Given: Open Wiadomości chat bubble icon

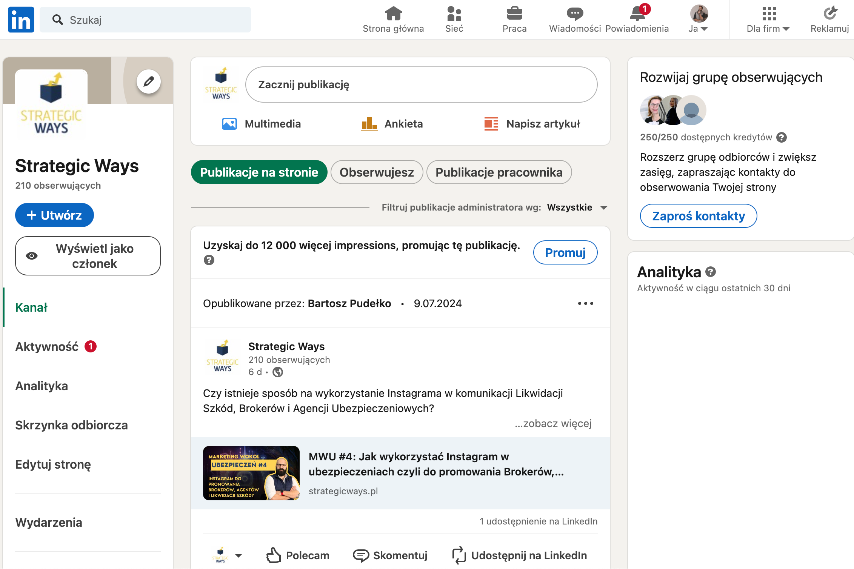Looking at the screenshot, I should [x=575, y=14].
